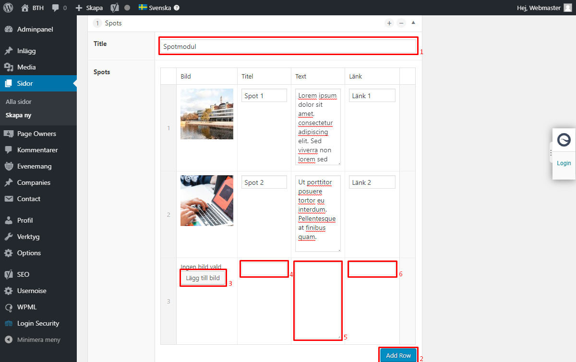Viewport: 576px width, 362px height.
Task: Click the Lorem ipsum text area
Action: coord(318,127)
